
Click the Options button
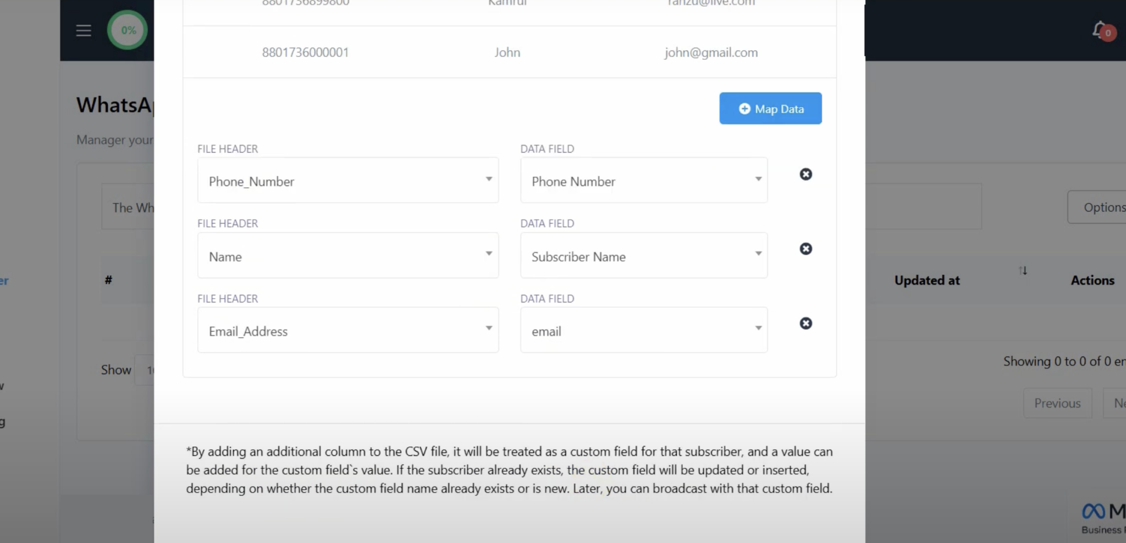(x=1097, y=207)
